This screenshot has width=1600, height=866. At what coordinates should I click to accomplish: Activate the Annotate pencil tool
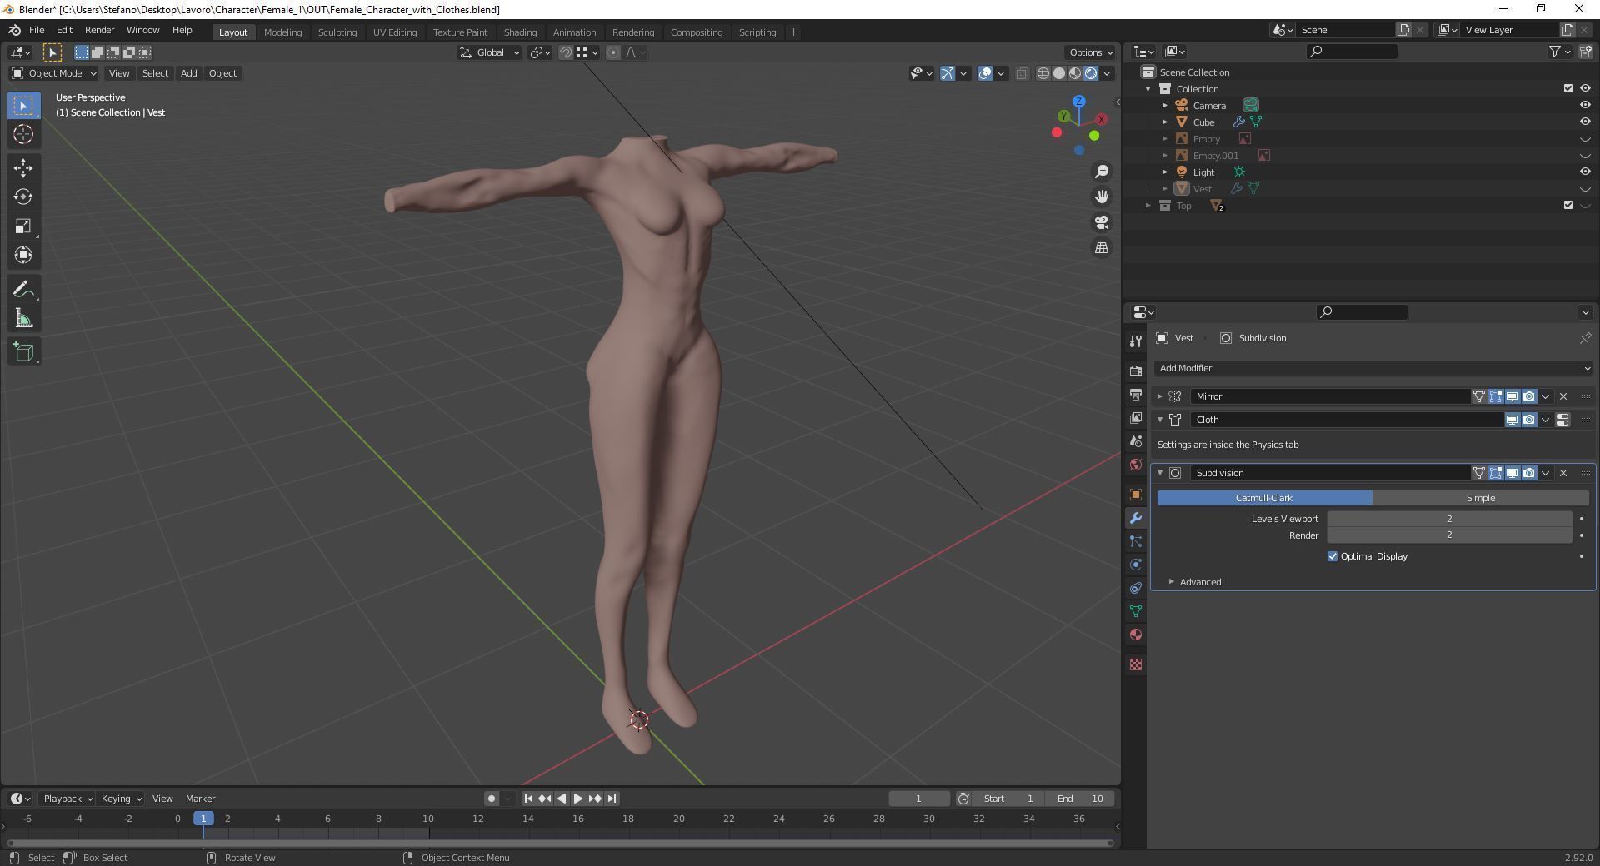(23, 290)
